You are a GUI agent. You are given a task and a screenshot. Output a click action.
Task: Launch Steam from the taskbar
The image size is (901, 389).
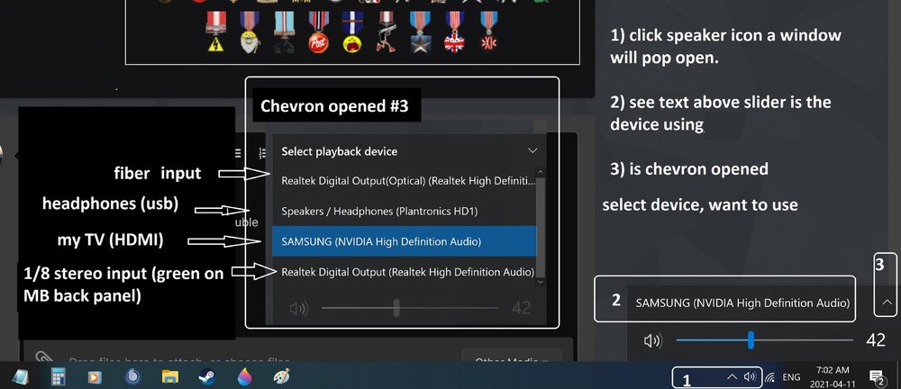click(x=207, y=375)
